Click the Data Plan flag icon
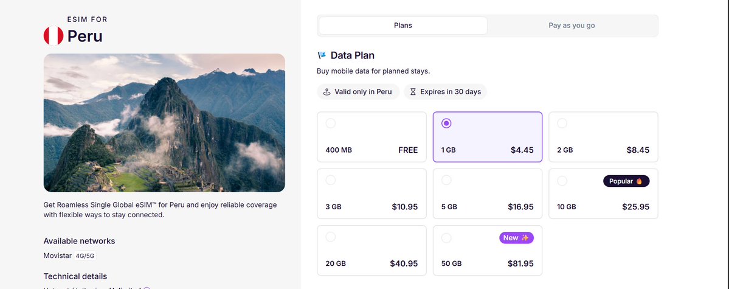 pyautogui.click(x=322, y=55)
